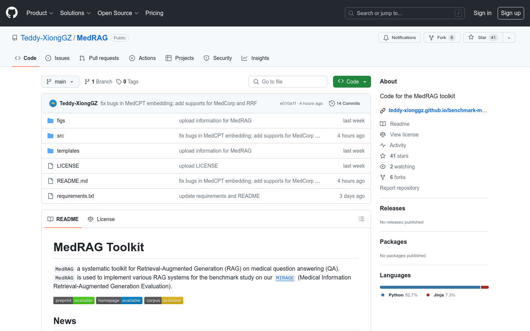Open the requirements.txt file

coord(75,196)
